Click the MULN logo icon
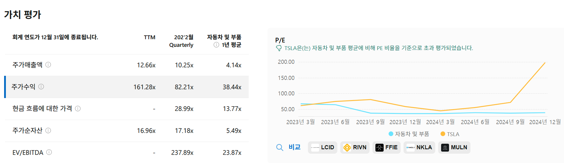Viewport: 564px width, 168px height. (x=445, y=148)
